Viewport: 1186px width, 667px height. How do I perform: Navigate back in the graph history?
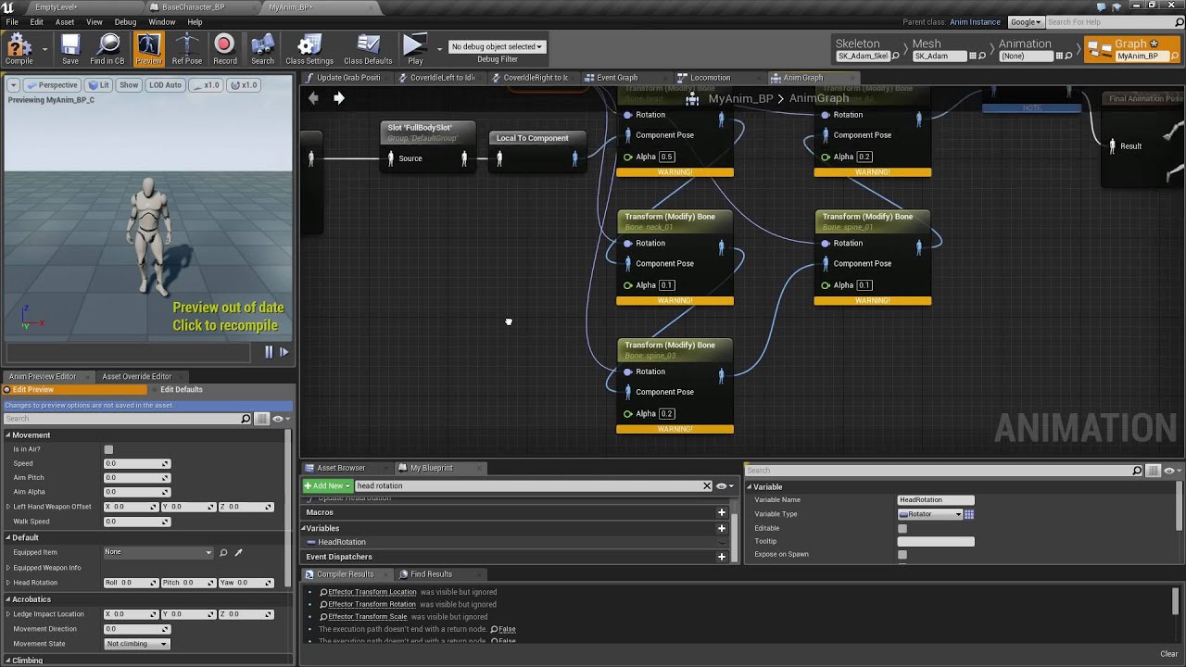(313, 97)
